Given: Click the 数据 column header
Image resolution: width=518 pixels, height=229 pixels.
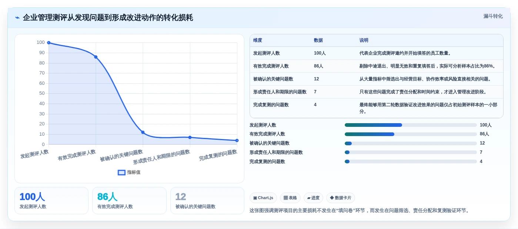Looking at the screenshot, I should (x=318, y=41).
